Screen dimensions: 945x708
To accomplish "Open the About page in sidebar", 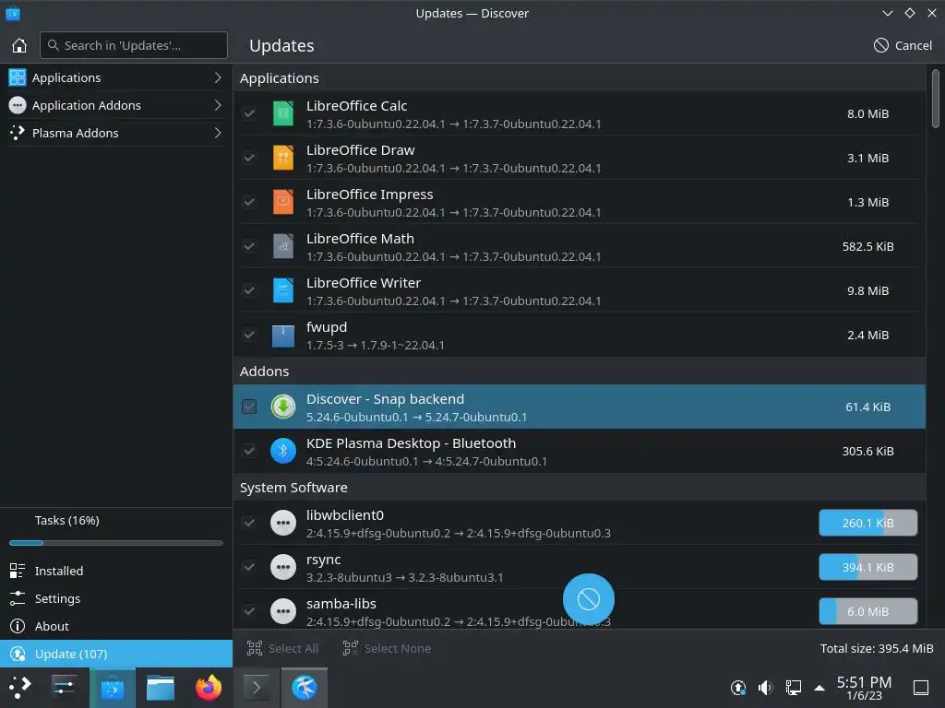I will [x=115, y=626].
